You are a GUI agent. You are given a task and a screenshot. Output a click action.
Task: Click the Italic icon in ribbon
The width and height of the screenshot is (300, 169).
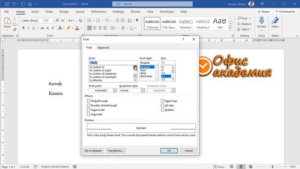[29, 28]
